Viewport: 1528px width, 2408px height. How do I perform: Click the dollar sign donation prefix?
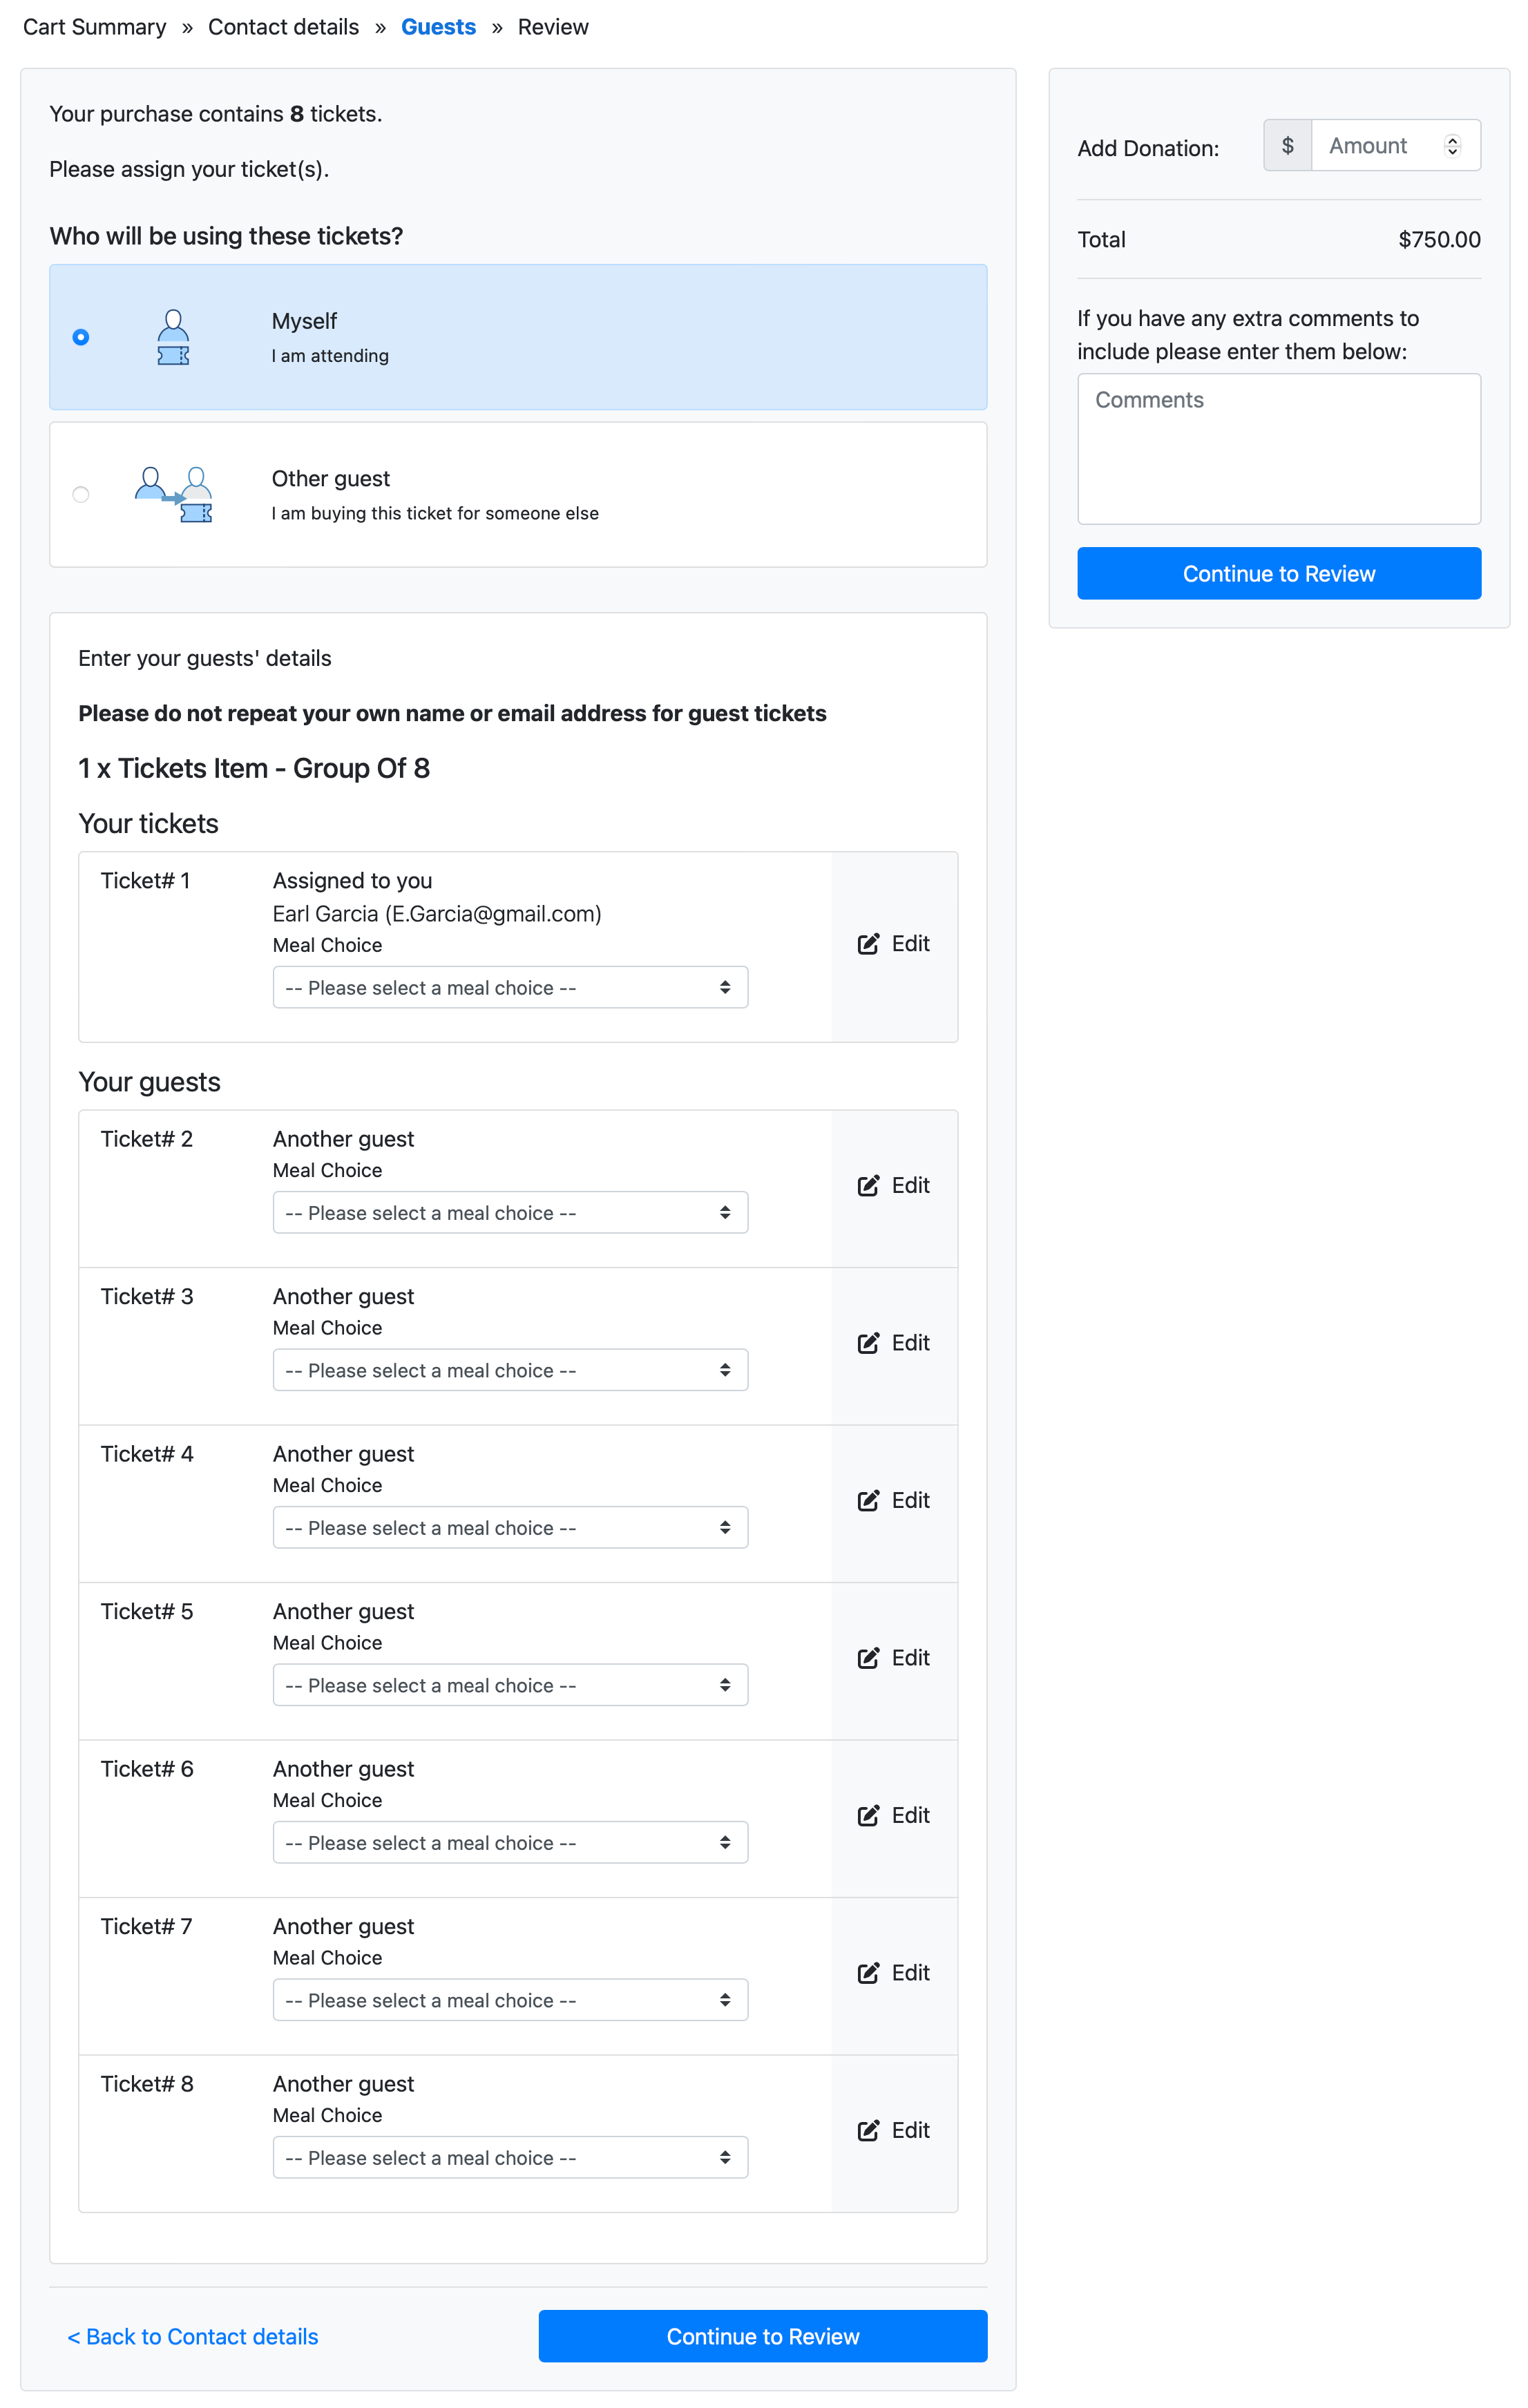click(x=1287, y=146)
